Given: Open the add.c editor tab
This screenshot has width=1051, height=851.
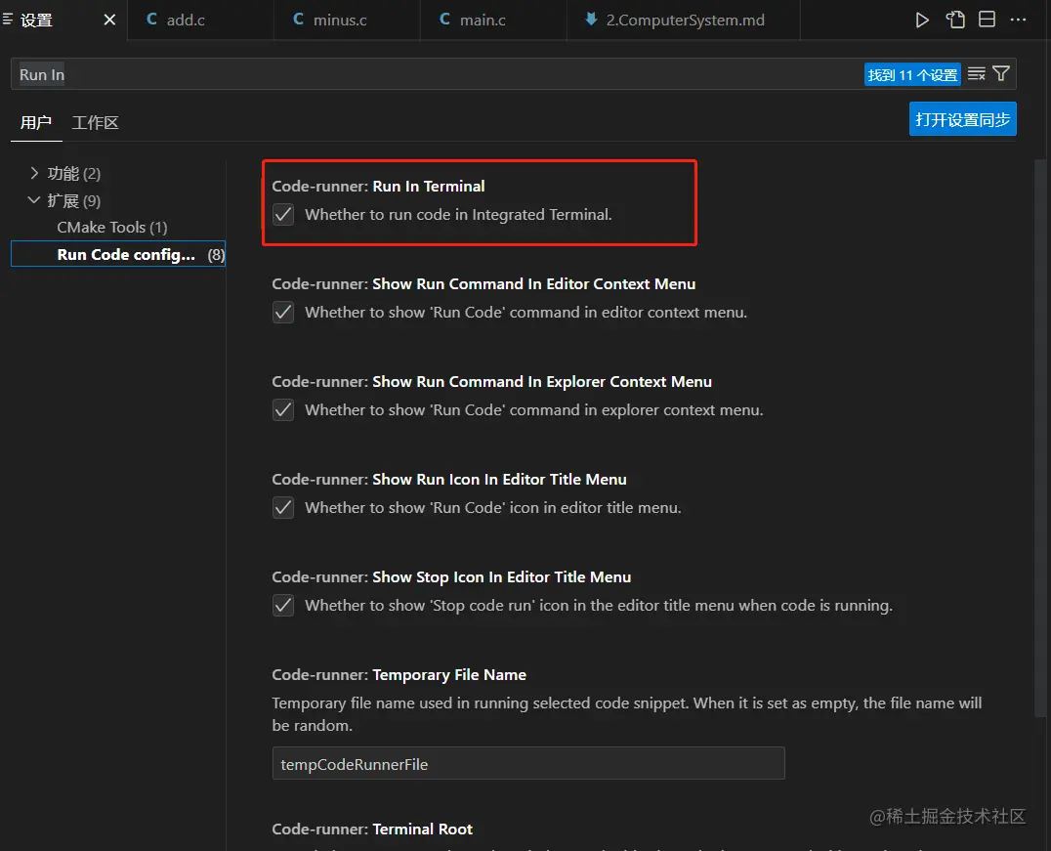Looking at the screenshot, I should click(185, 20).
